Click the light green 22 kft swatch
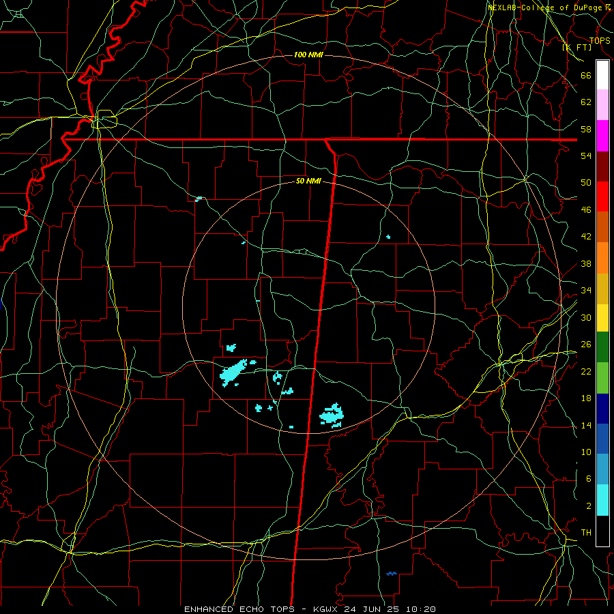Image resolution: width=614 pixels, height=614 pixels. 602,377
